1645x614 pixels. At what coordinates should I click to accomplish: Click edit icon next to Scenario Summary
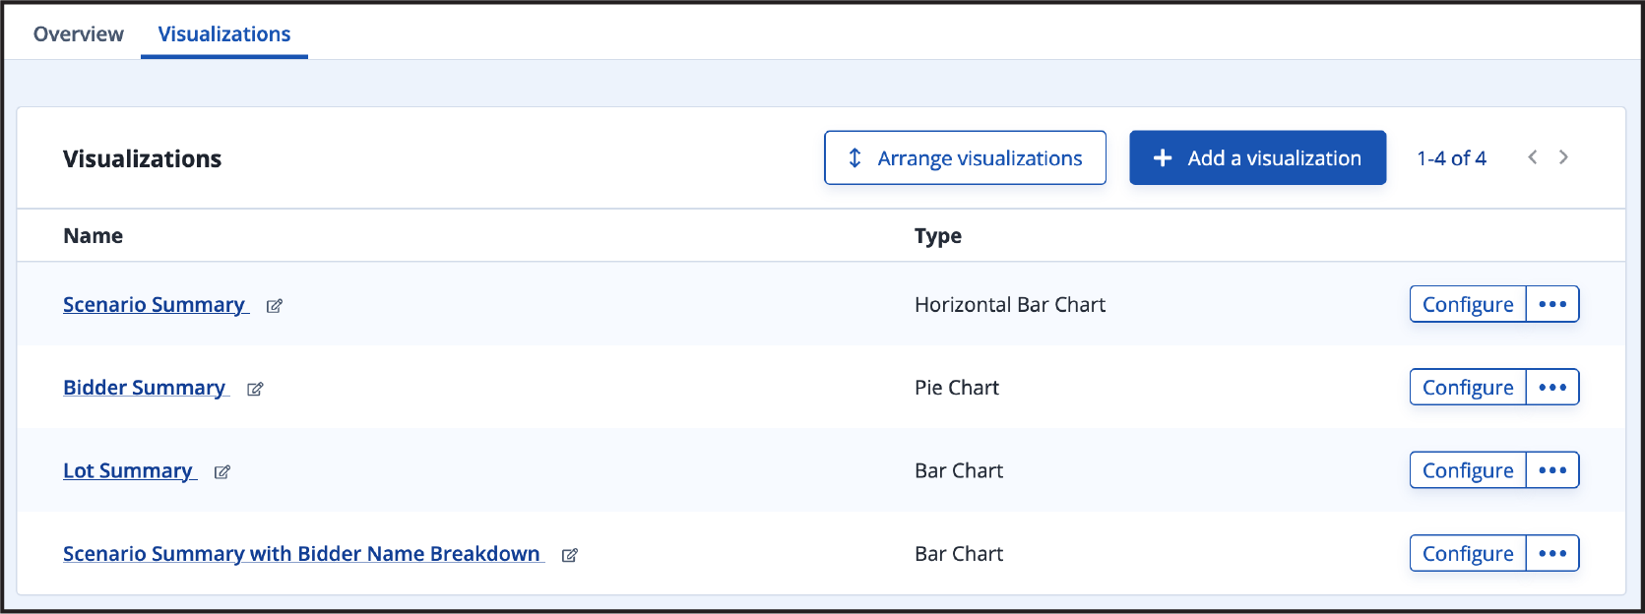[x=275, y=306]
